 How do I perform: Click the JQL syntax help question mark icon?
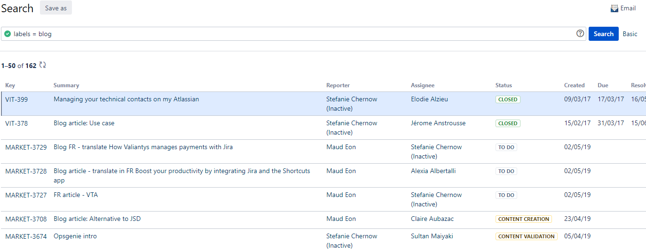coord(580,34)
